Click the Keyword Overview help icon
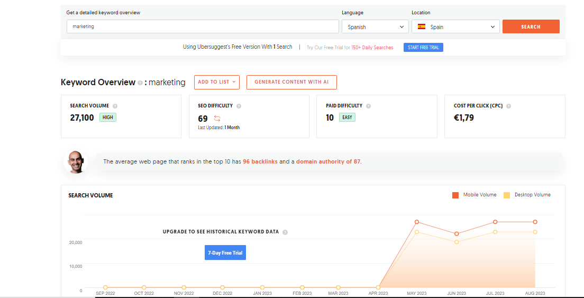Image resolution: width=584 pixels, height=298 pixels. pyautogui.click(x=140, y=83)
